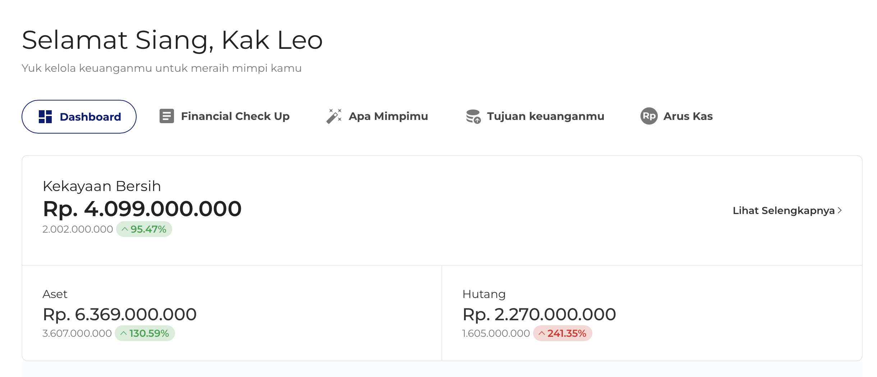Click the Aset amount Rp. 6.369.000.000
The width and height of the screenshot is (877, 377).
[x=119, y=314]
